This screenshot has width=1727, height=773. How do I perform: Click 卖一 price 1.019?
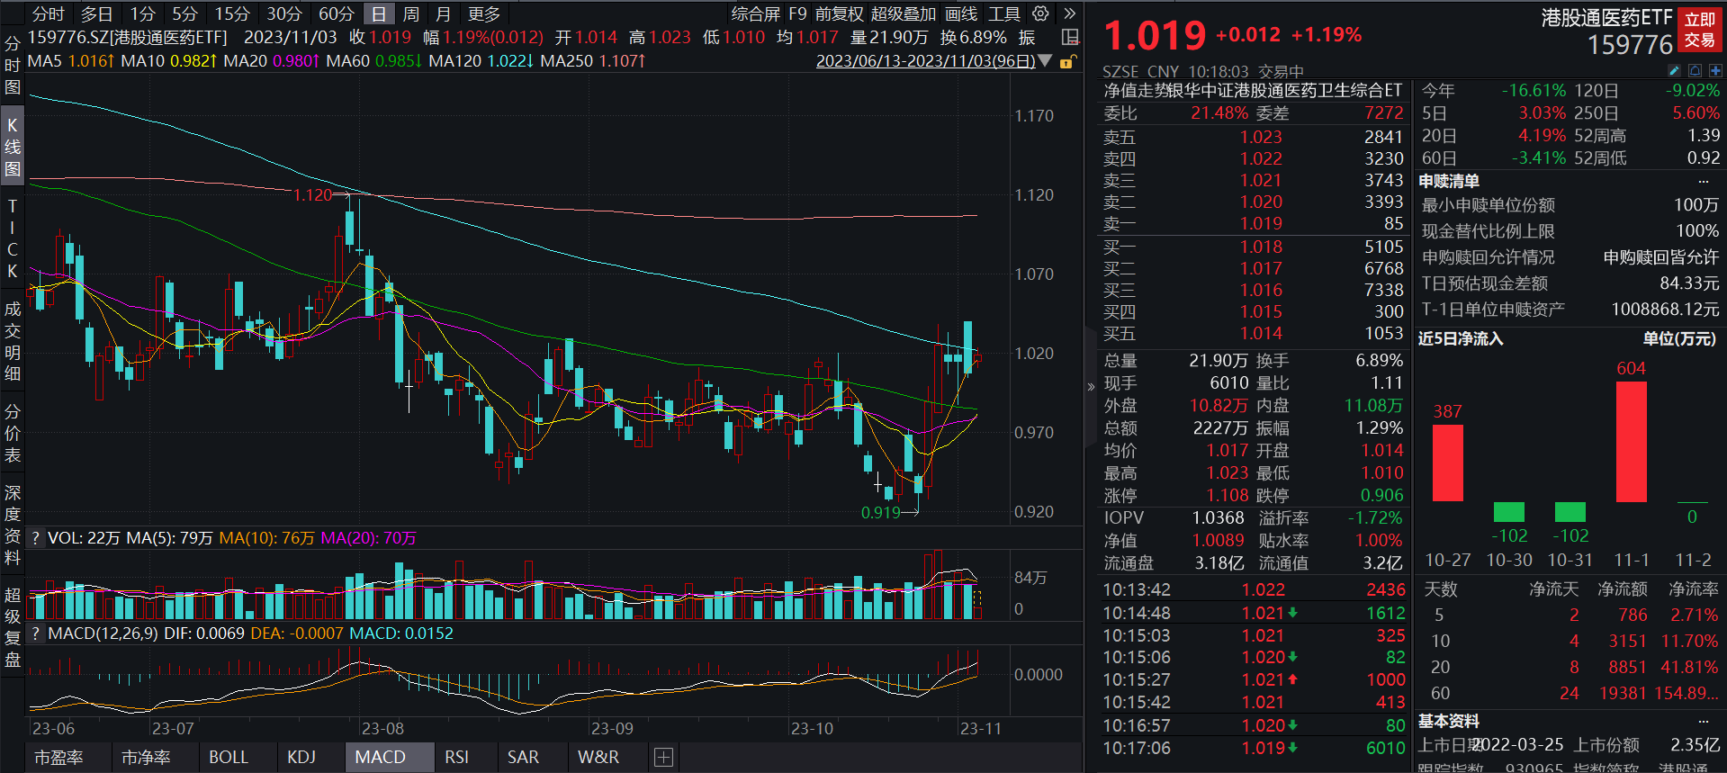point(1261,224)
